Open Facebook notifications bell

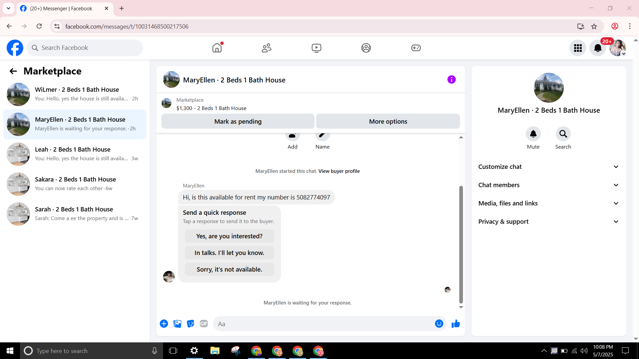[x=597, y=48]
